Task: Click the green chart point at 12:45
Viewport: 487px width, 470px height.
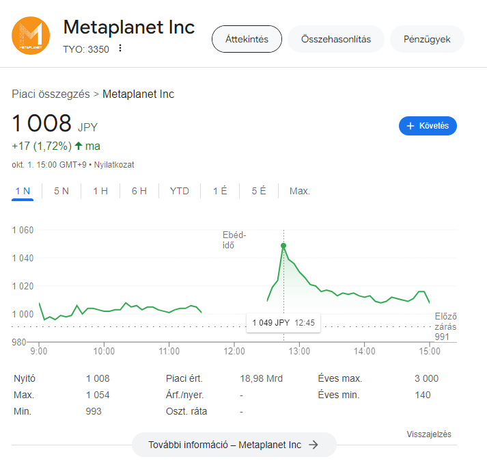Action: (x=283, y=246)
